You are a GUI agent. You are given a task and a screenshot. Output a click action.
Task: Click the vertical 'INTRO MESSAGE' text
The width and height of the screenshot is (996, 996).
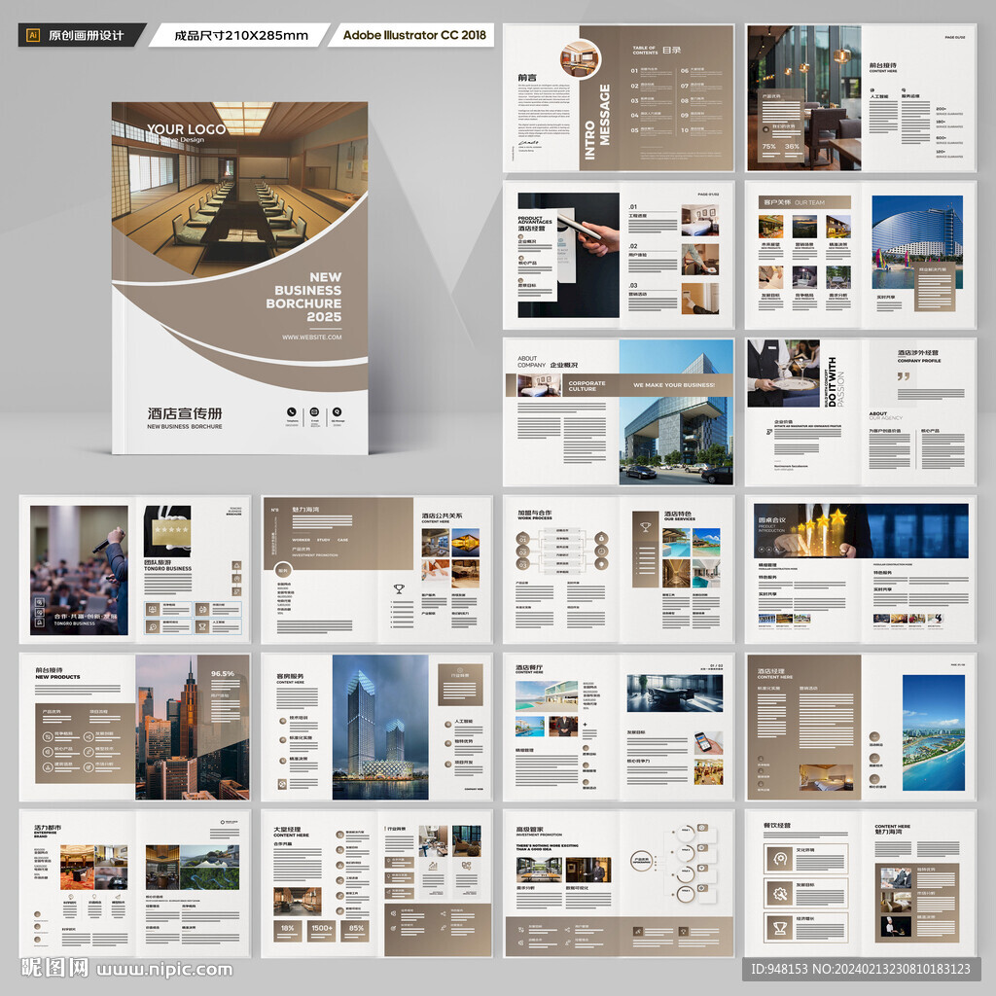point(596,121)
